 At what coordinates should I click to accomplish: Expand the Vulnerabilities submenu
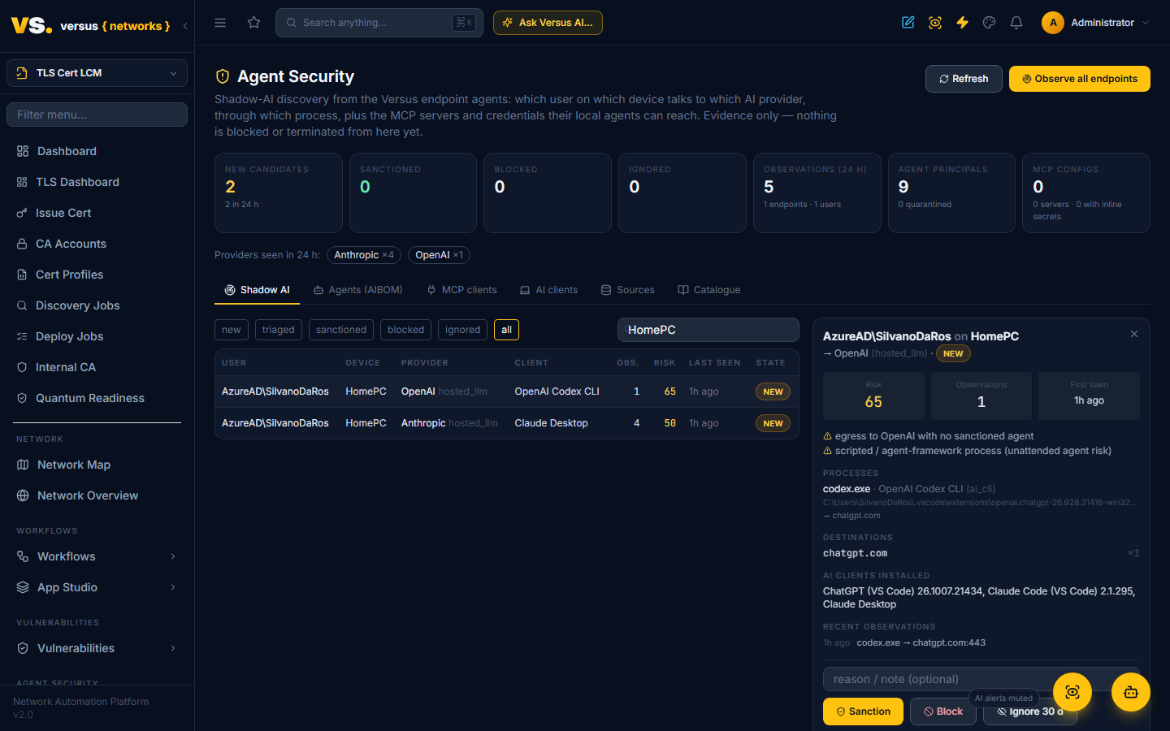click(97, 648)
